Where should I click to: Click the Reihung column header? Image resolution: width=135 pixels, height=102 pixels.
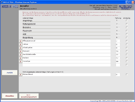click(118, 18)
